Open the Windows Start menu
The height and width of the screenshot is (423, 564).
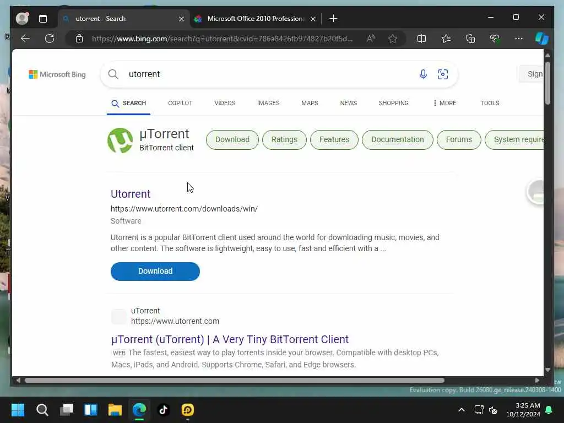pyautogui.click(x=18, y=410)
